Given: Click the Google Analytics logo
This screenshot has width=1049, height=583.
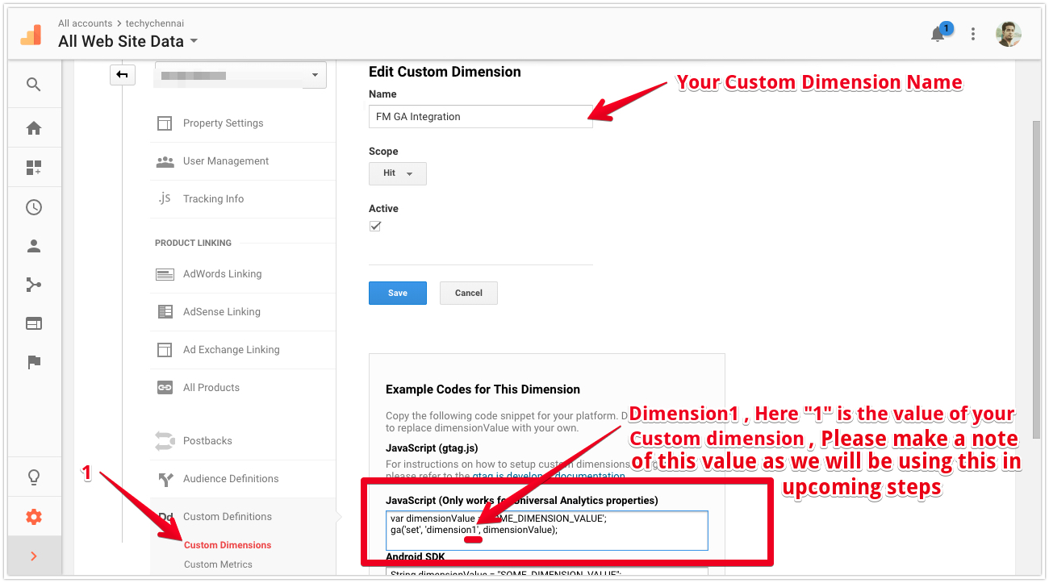Looking at the screenshot, I should click(x=31, y=35).
